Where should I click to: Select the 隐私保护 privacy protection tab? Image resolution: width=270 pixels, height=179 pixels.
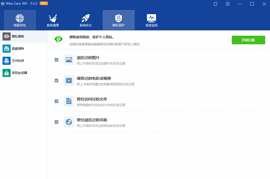119,20
